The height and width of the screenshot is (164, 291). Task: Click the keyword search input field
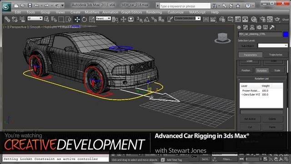(185, 6)
